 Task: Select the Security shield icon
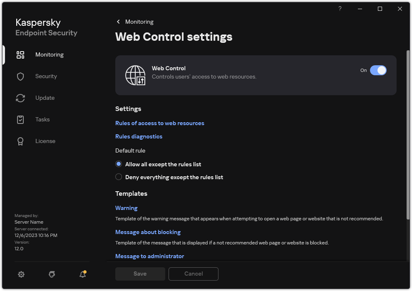point(20,76)
